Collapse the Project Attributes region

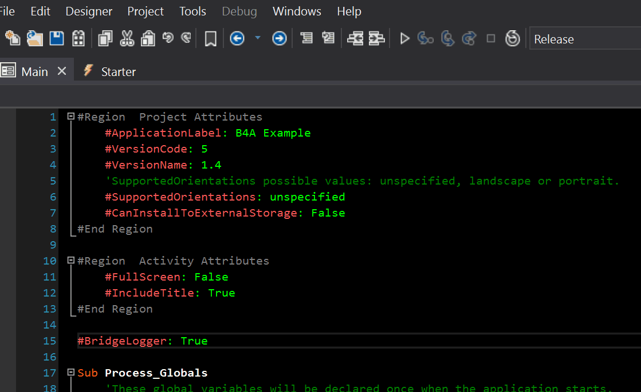(69, 116)
